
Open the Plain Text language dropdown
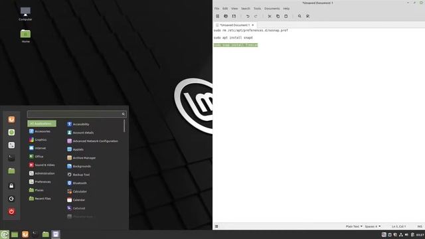(x=354, y=226)
